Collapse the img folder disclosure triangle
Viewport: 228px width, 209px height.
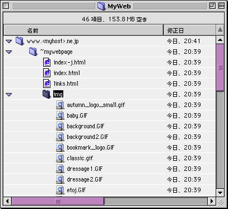point(9,95)
